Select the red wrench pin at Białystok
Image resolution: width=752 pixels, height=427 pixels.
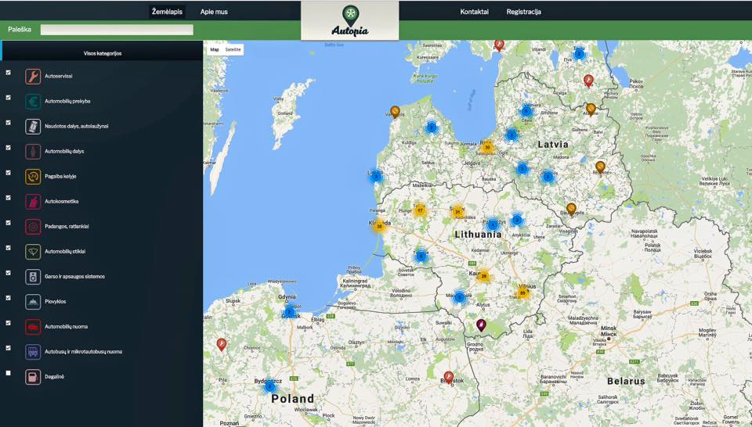point(448,377)
